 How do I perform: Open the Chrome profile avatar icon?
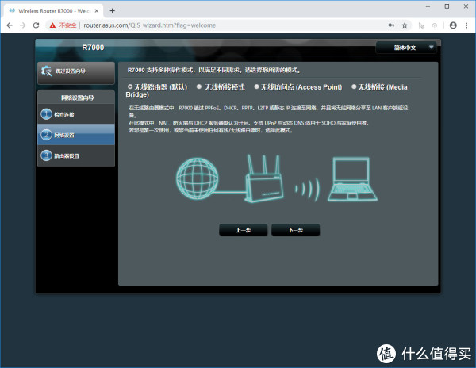coord(453,25)
